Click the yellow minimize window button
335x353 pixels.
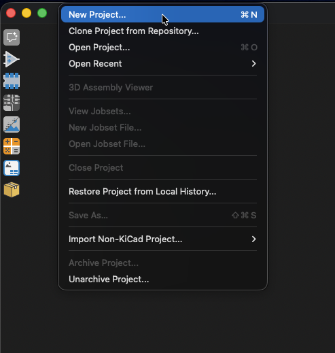(27, 13)
